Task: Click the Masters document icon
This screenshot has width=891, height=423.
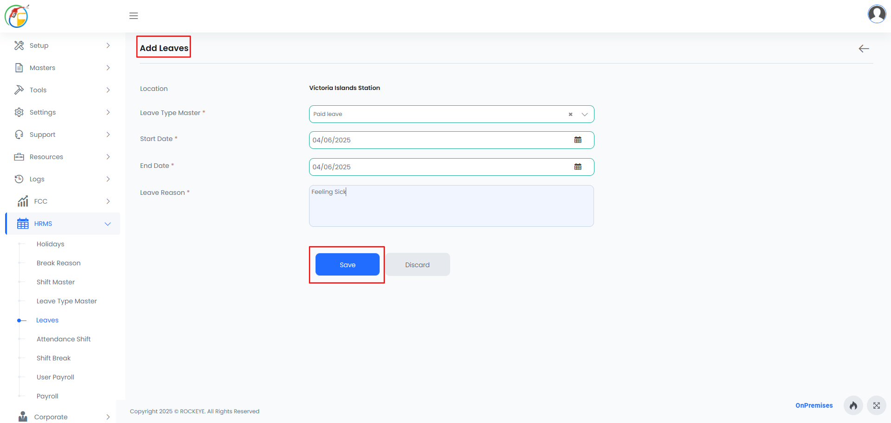Action: 19,68
